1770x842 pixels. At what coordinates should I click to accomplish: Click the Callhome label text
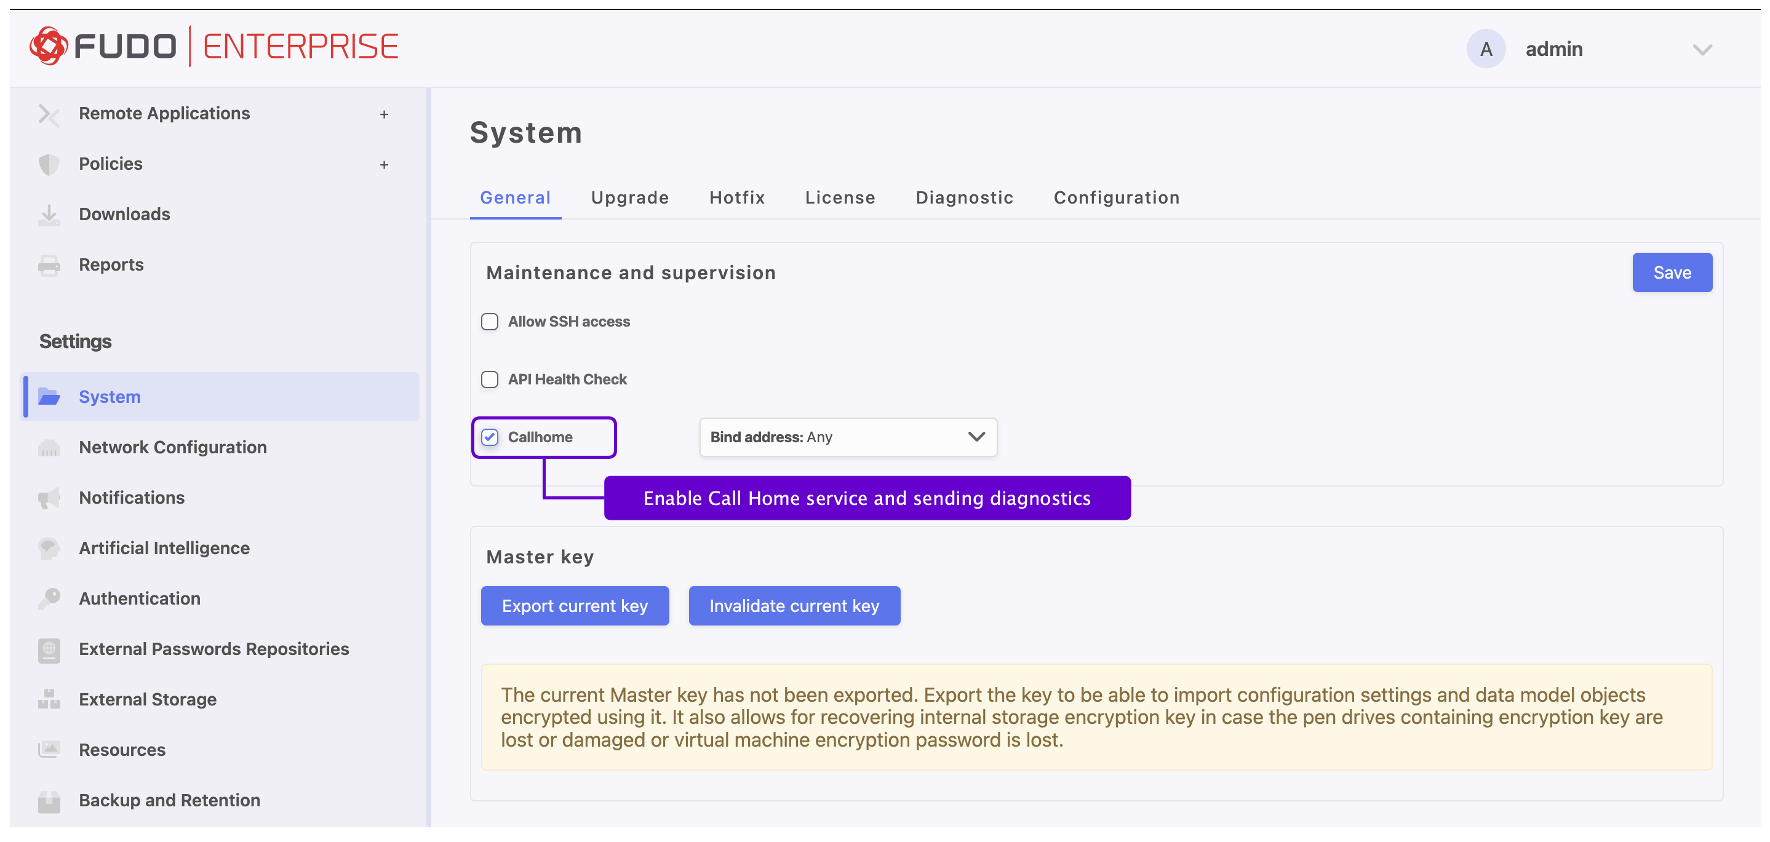point(540,437)
